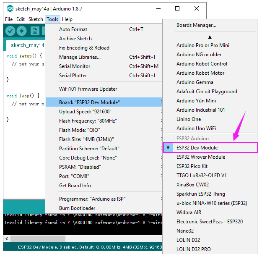The width and height of the screenshot is (262, 254).
Task: Expand the Board: "ESP32 Dev Module" submenu
Action: coord(104,102)
